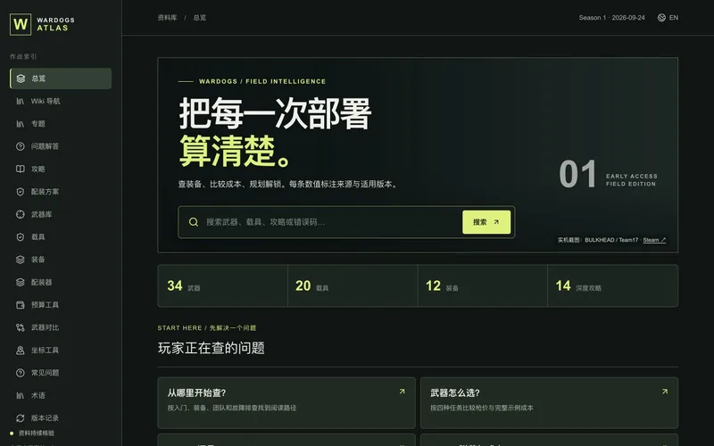Open the 14 深度攻略 stat card
Image resolution: width=714 pixels, height=446 pixels.
point(613,285)
